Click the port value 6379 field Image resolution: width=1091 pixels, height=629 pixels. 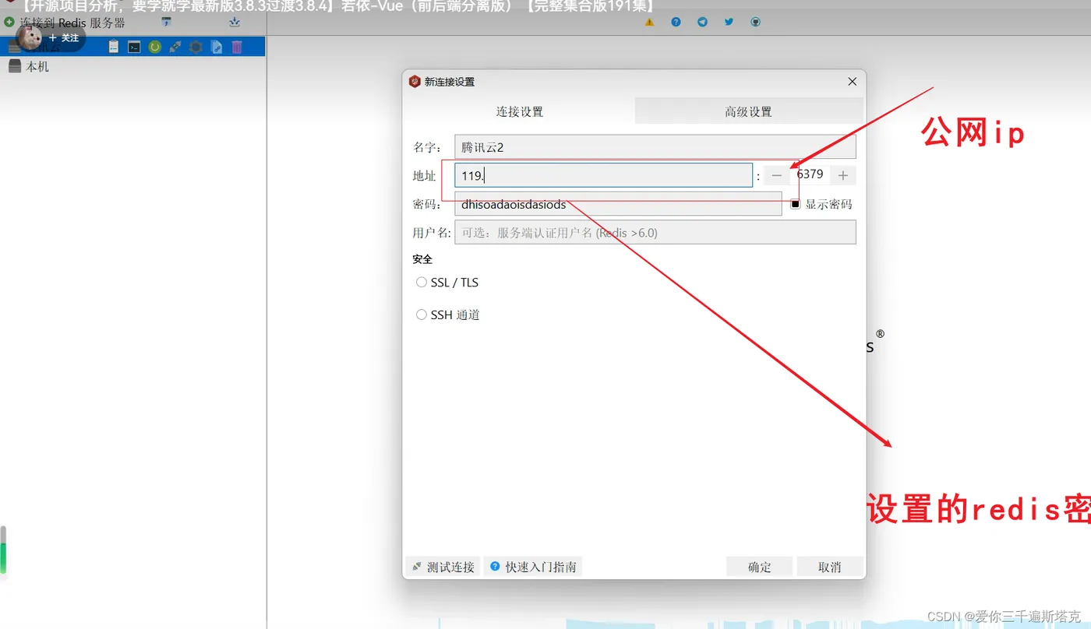pyautogui.click(x=810, y=175)
